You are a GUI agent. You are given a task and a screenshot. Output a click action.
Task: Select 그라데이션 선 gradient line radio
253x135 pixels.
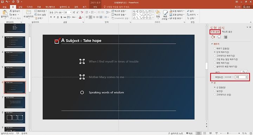[215, 95]
